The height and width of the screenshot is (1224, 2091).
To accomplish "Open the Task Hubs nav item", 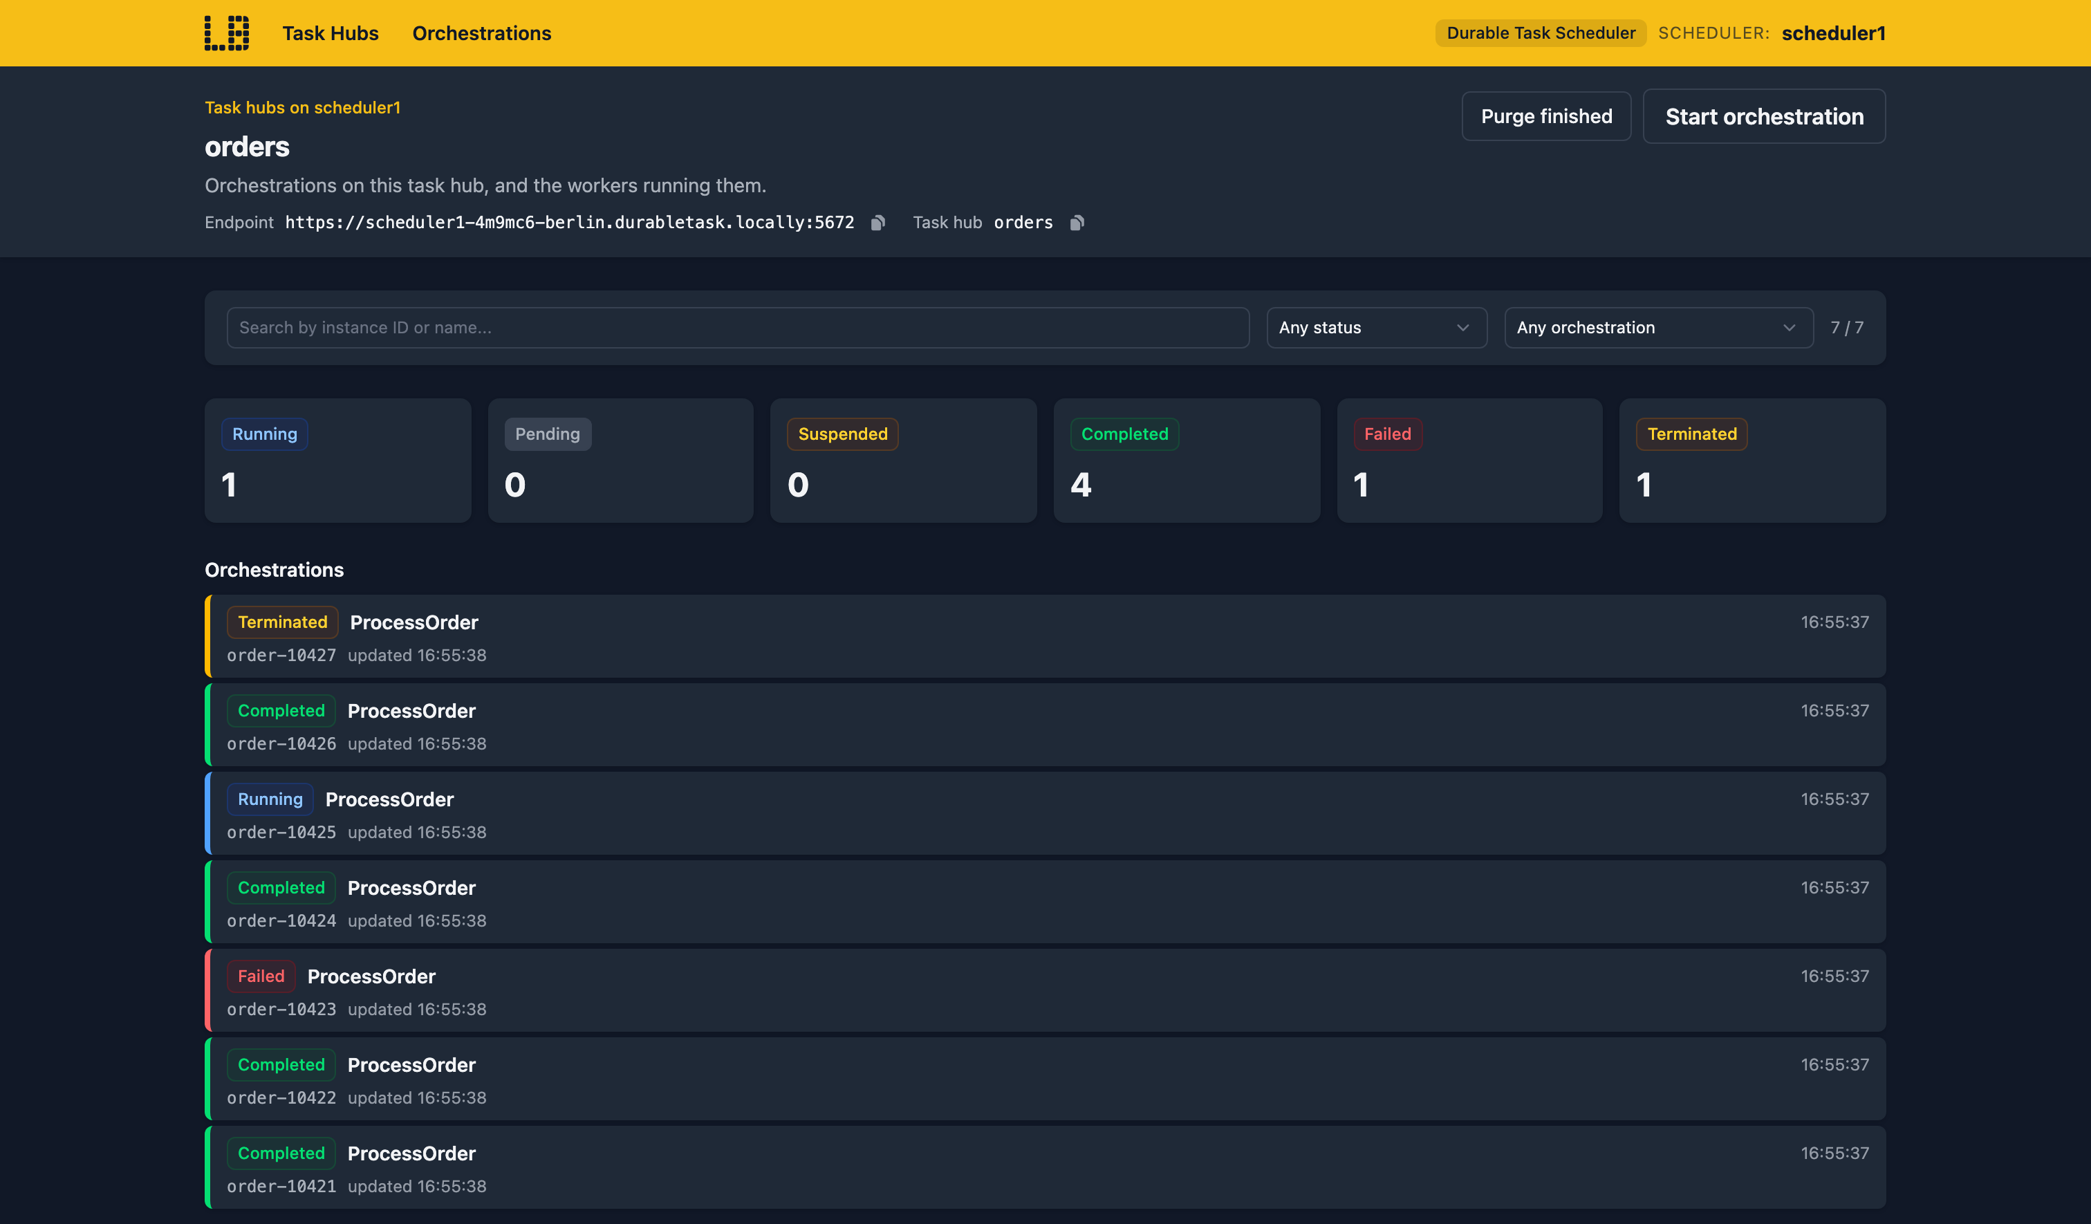I will 331,33.
